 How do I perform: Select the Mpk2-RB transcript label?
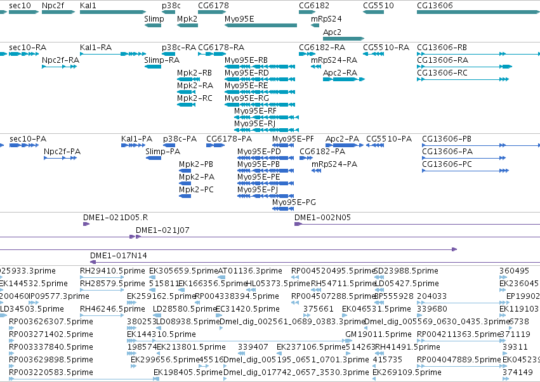[195, 73]
